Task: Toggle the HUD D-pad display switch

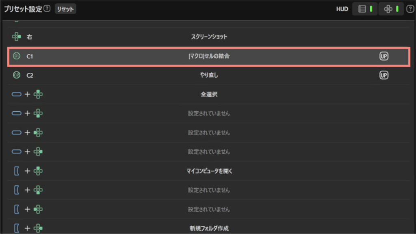Action: click(x=392, y=9)
